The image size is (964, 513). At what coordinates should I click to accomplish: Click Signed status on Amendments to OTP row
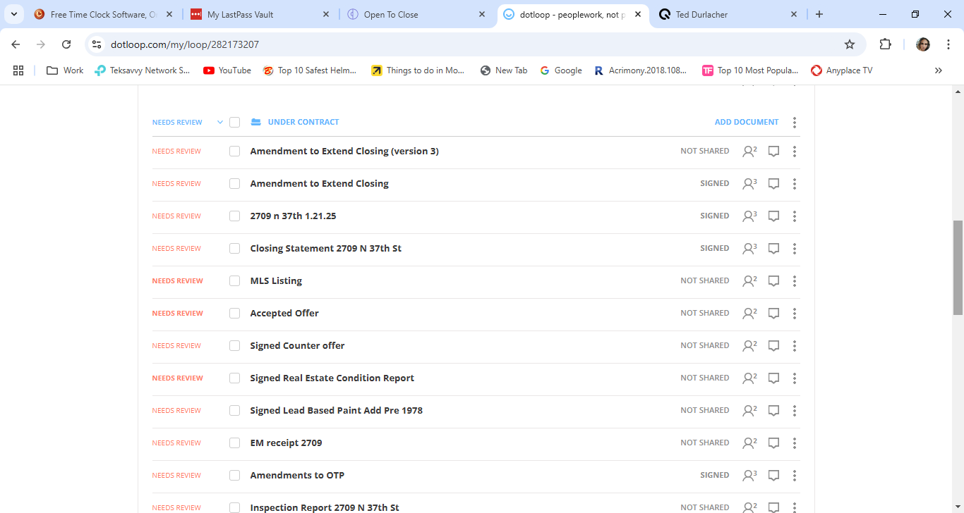coord(714,475)
